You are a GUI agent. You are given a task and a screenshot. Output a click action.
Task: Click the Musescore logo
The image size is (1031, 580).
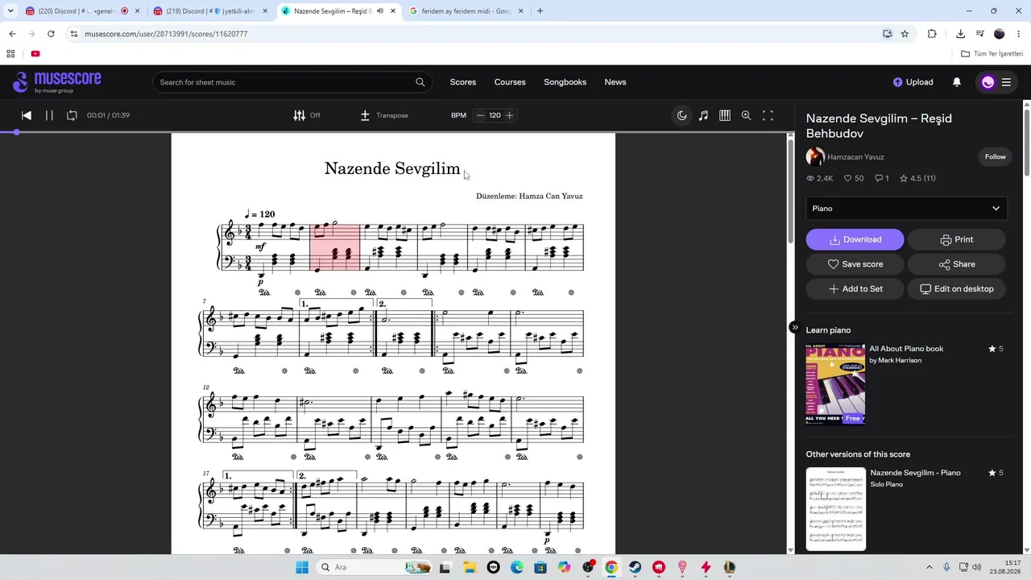click(57, 81)
